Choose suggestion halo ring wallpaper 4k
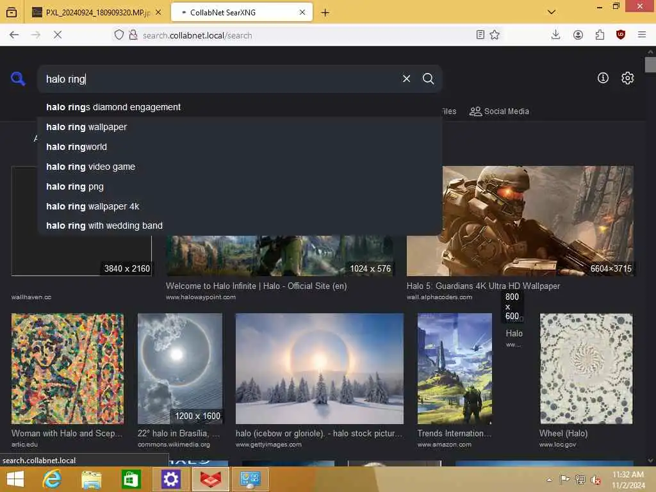The image size is (656, 492). coord(240,206)
